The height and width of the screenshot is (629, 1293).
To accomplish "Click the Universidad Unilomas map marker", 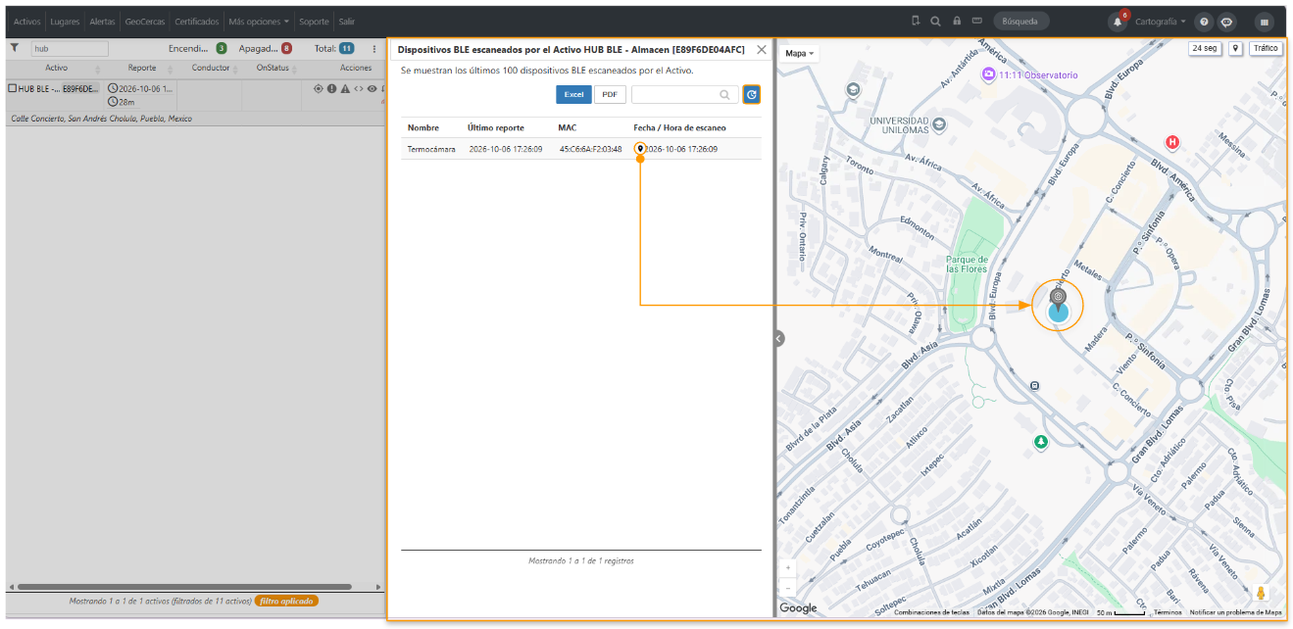I will [x=940, y=124].
